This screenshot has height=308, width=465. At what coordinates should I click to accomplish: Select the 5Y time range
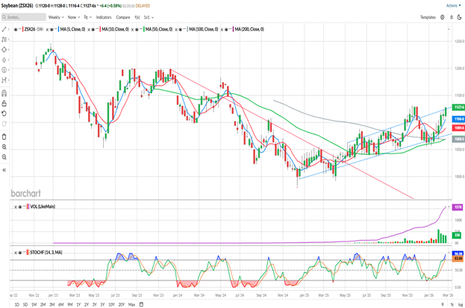(102, 304)
